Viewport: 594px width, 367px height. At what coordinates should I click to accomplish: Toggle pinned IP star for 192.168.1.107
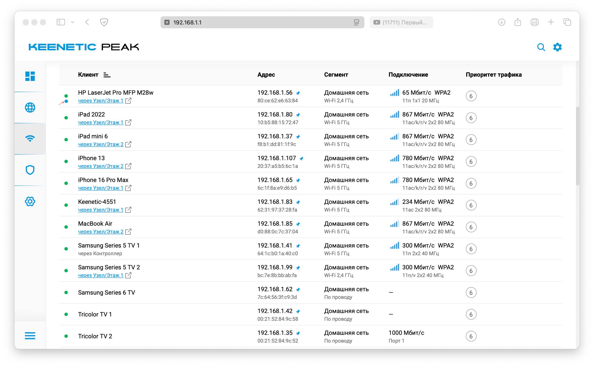[302, 159]
